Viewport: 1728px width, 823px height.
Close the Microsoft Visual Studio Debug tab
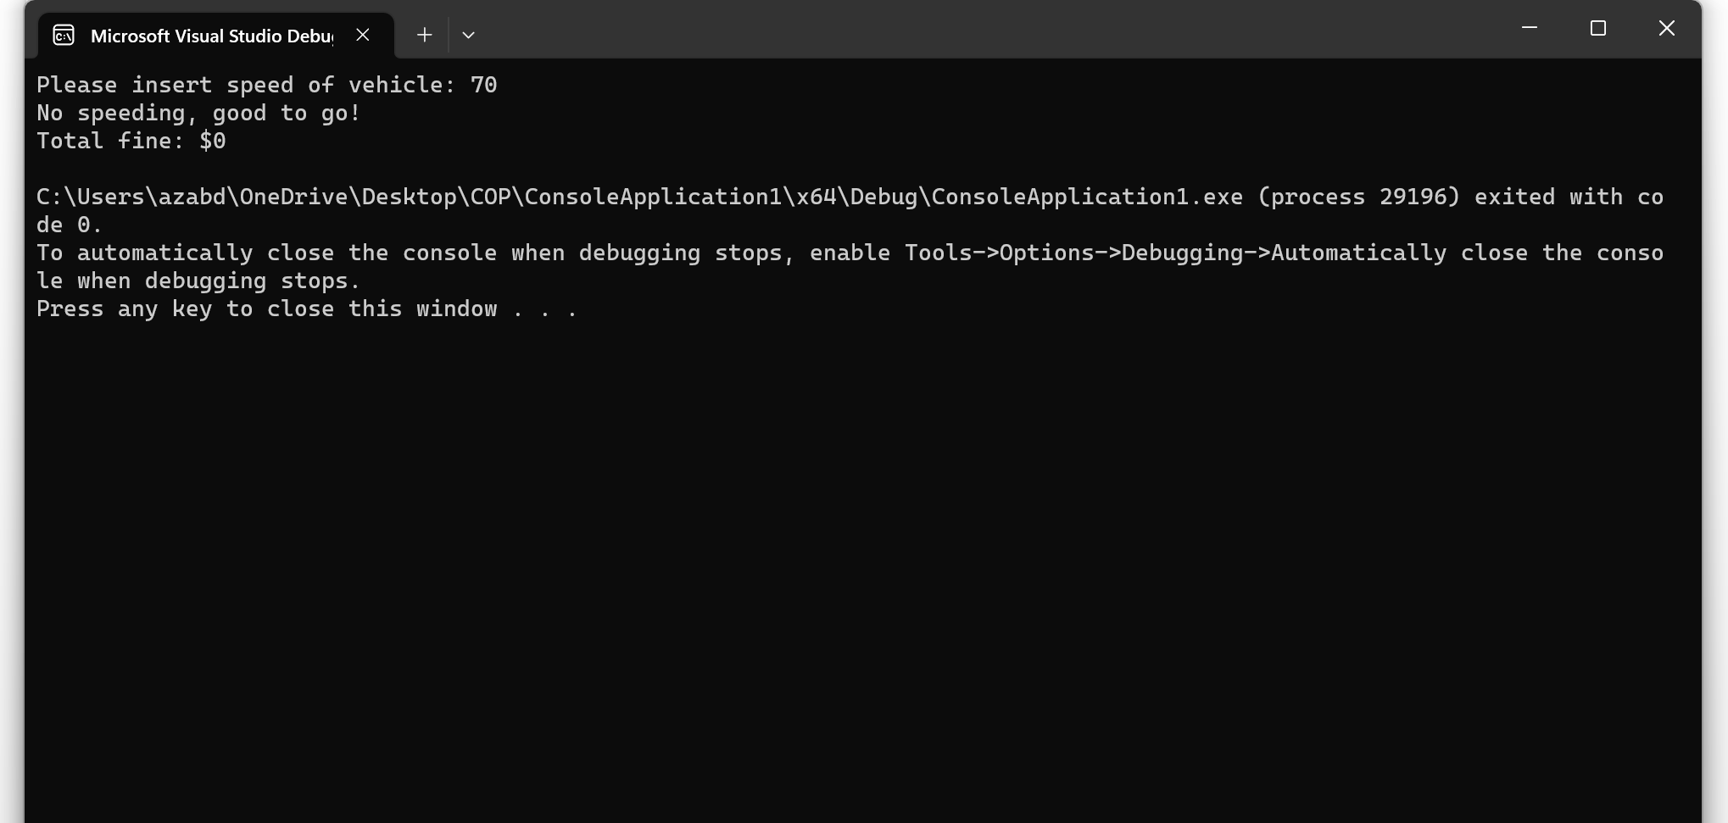coord(363,35)
